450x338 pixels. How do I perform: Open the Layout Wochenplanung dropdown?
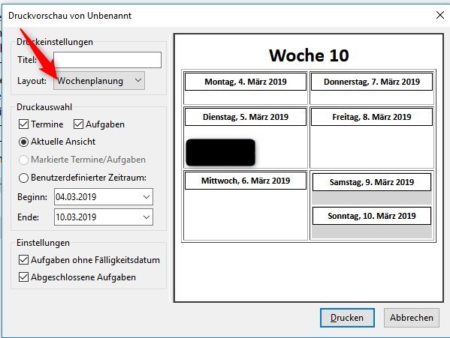click(99, 81)
